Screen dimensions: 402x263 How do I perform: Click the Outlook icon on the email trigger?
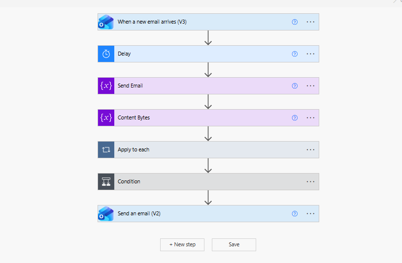[x=106, y=22]
